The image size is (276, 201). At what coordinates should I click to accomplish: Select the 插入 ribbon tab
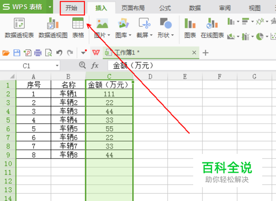pyautogui.click(x=101, y=8)
